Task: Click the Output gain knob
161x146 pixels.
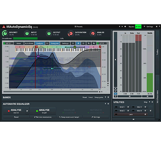Action: pyautogui.click(x=49, y=33)
